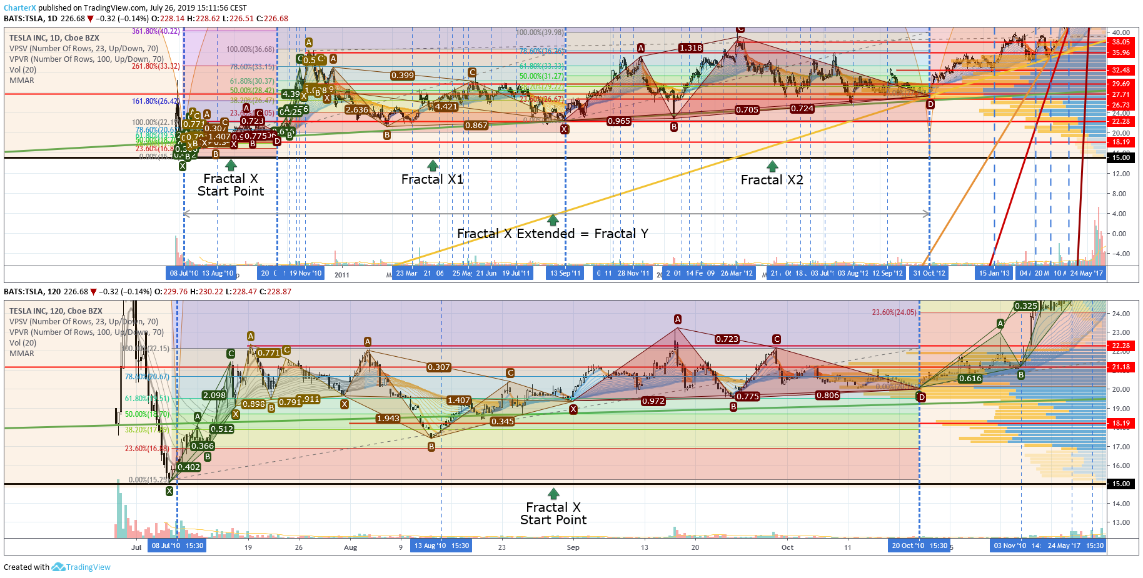Select the '03 Aug '12' date marker

point(853,273)
